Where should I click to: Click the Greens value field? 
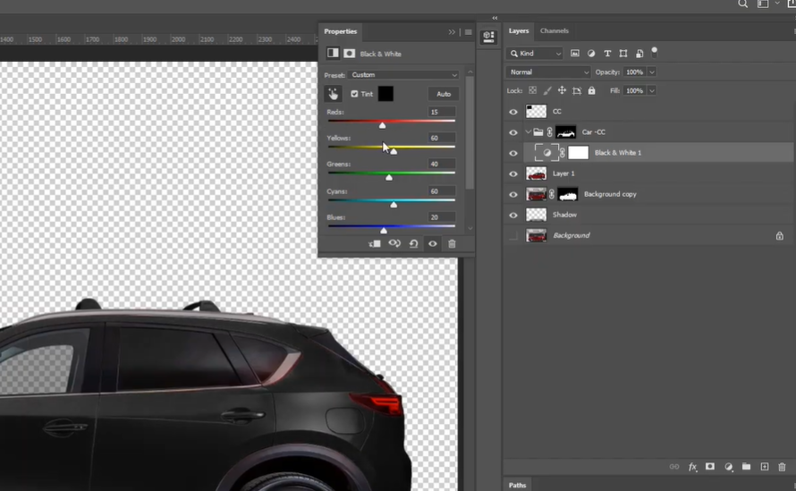pyautogui.click(x=442, y=164)
